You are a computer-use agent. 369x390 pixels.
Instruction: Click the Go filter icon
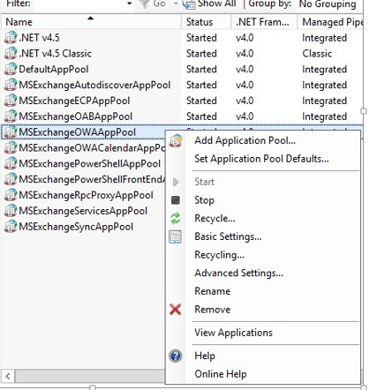click(x=144, y=4)
